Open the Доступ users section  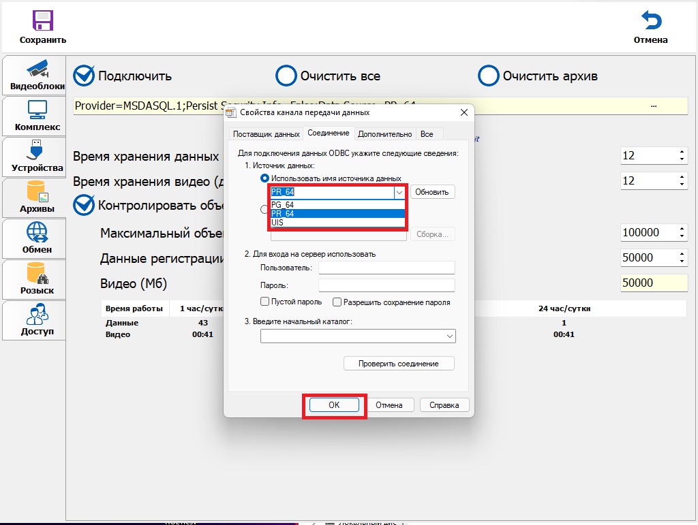tap(36, 320)
